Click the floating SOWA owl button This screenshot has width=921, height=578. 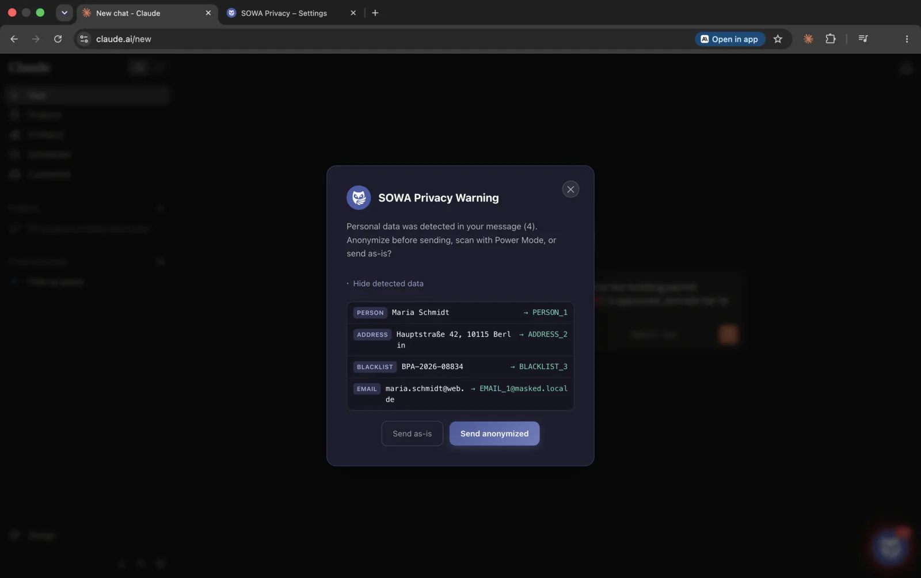(891, 546)
